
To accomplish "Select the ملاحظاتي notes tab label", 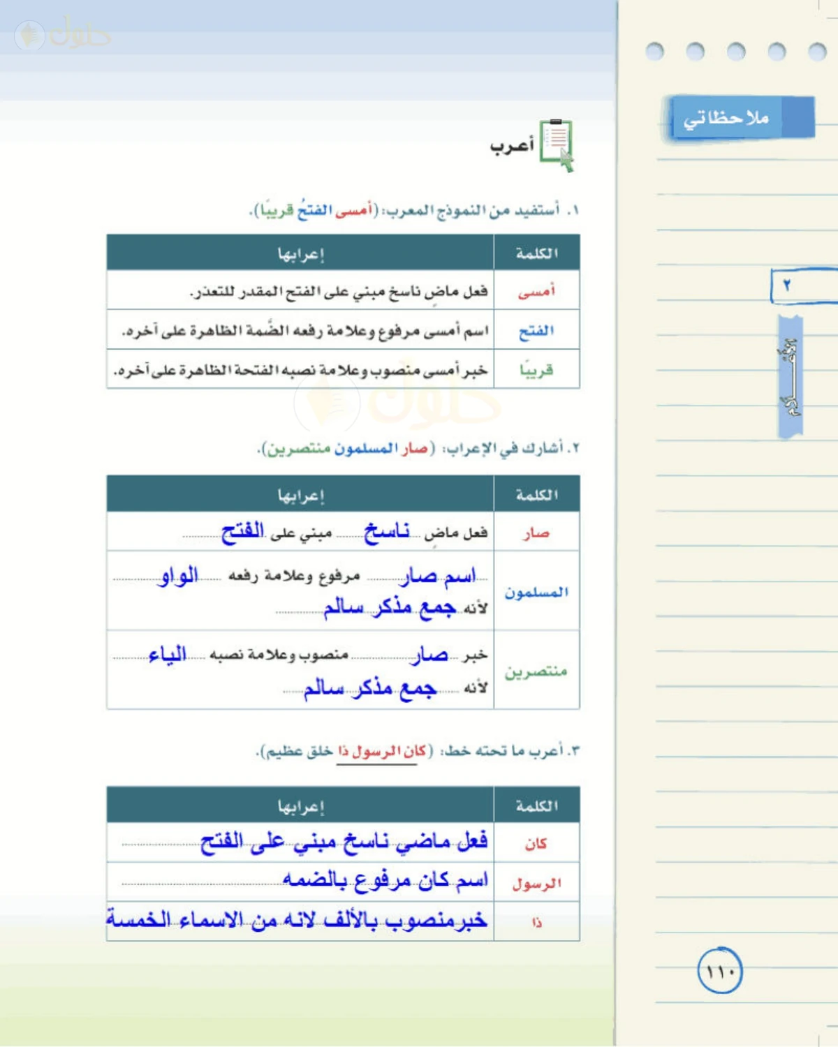I will [726, 118].
